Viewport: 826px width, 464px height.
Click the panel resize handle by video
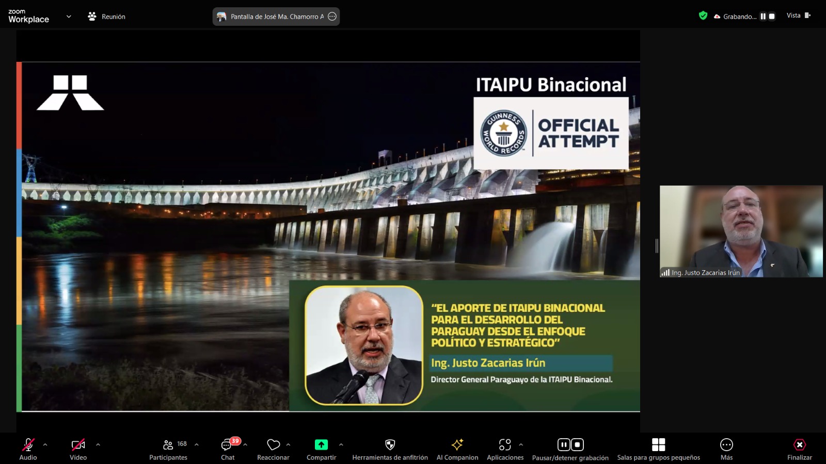coord(657,246)
